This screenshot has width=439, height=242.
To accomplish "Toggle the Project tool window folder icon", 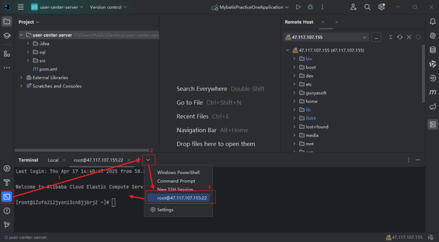I will click(x=7, y=22).
